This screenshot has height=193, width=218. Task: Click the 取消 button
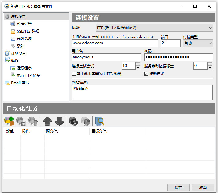(203, 188)
